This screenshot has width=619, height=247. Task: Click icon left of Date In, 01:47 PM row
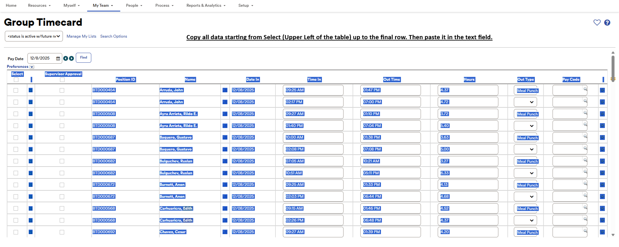[225, 90]
